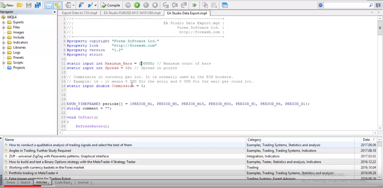The width and height of the screenshot is (383, 188).
Task: Open the Code Base tab in toolbox
Action: (62, 183)
